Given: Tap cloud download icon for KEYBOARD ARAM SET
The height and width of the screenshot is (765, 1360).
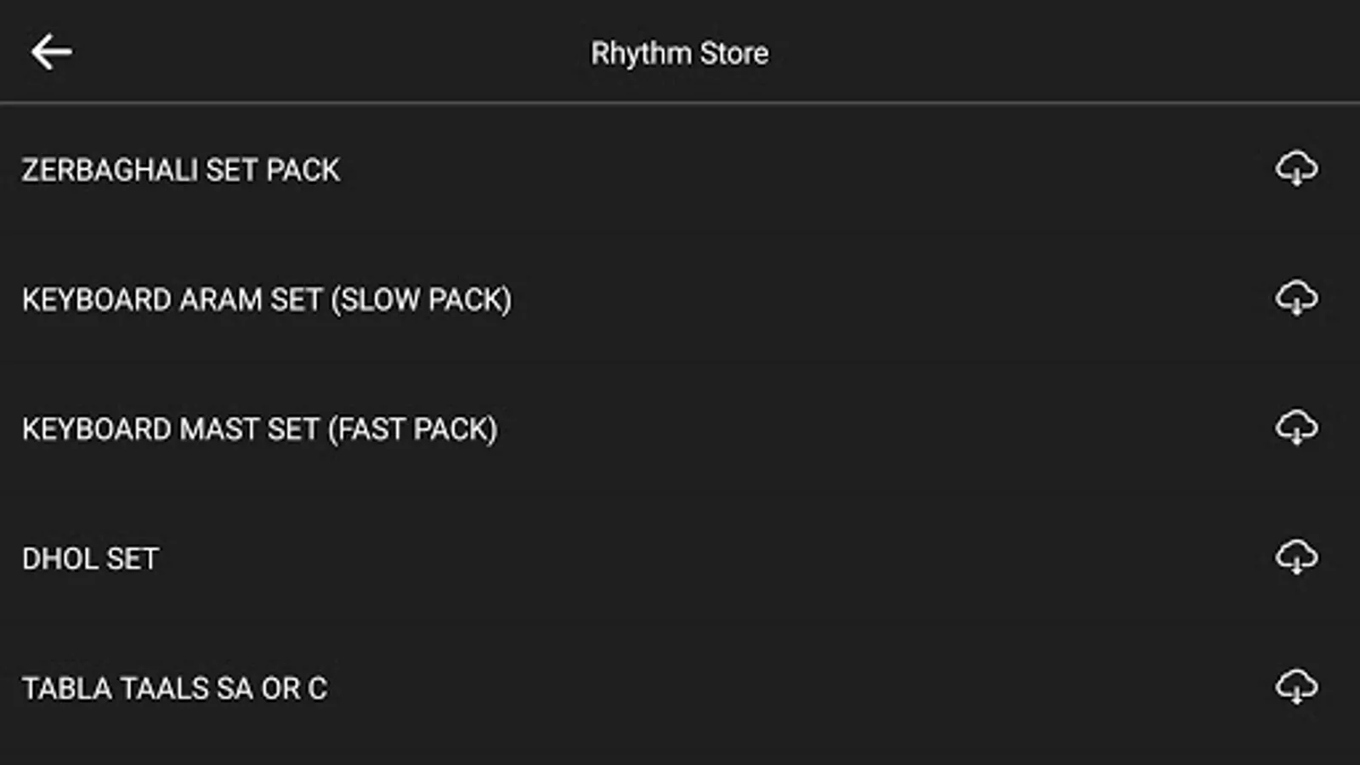Looking at the screenshot, I should pos(1296,298).
